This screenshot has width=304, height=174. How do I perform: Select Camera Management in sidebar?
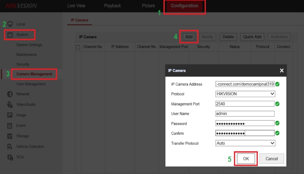34,74
